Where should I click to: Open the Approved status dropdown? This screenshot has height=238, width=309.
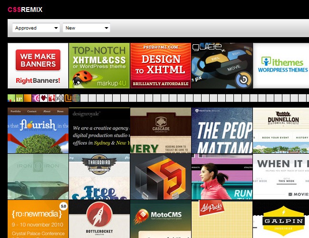[36, 28]
